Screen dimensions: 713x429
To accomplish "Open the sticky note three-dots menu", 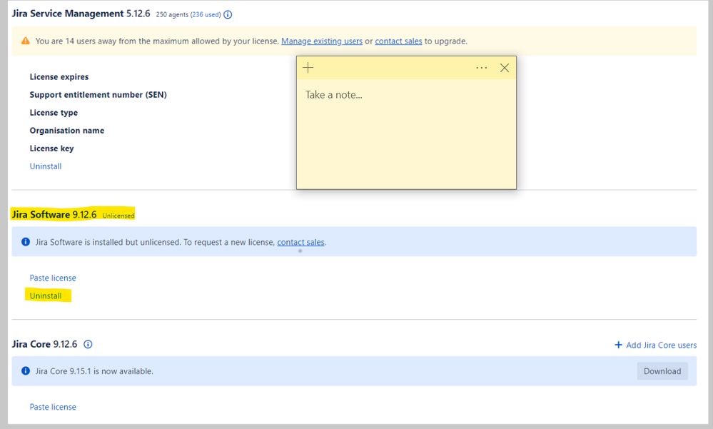I will coord(481,68).
